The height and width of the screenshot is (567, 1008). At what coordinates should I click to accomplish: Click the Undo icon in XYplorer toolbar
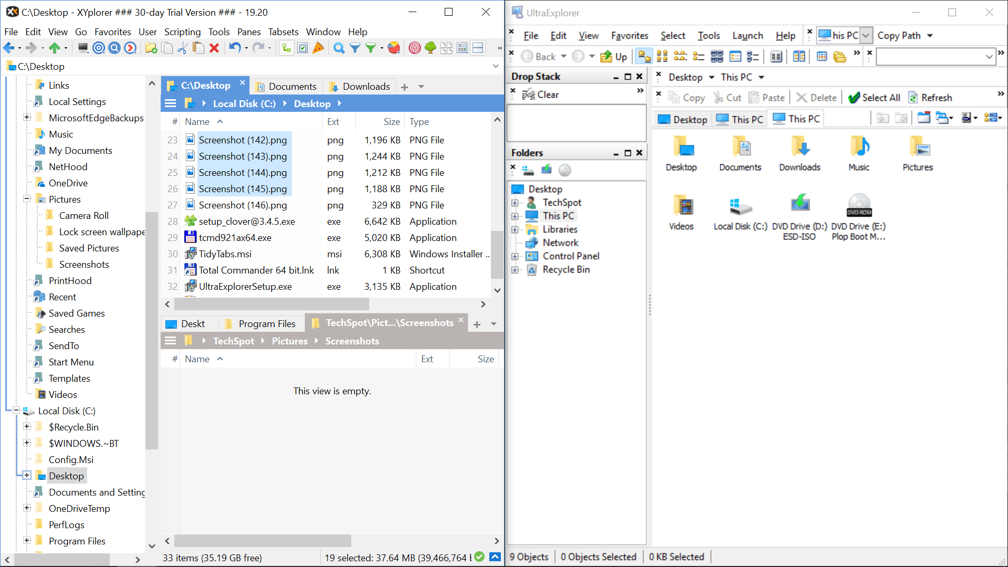[234, 48]
